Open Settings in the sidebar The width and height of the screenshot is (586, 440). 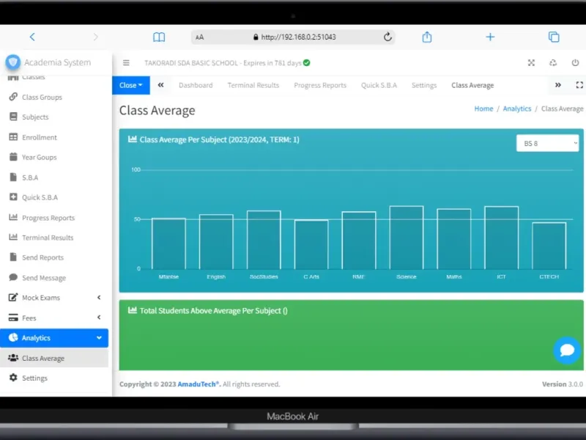54,378
